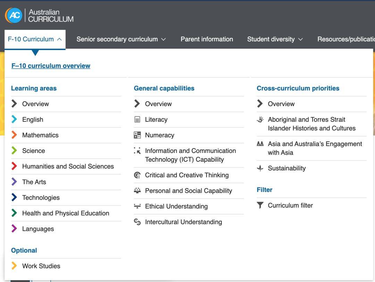Open Intercultural Understanding link
375x282 pixels.
point(183,222)
